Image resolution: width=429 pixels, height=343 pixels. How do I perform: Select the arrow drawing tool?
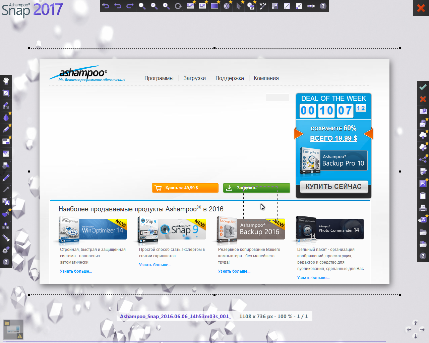coord(6,190)
